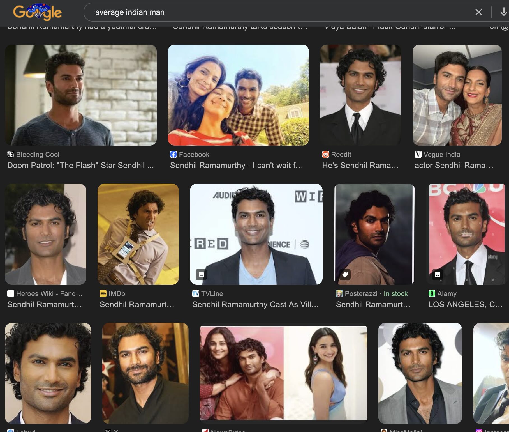The image size is (509, 432).
Task: Open 'Sendhil Ramamurthy - I can't wait f...' link
Action: click(237, 165)
